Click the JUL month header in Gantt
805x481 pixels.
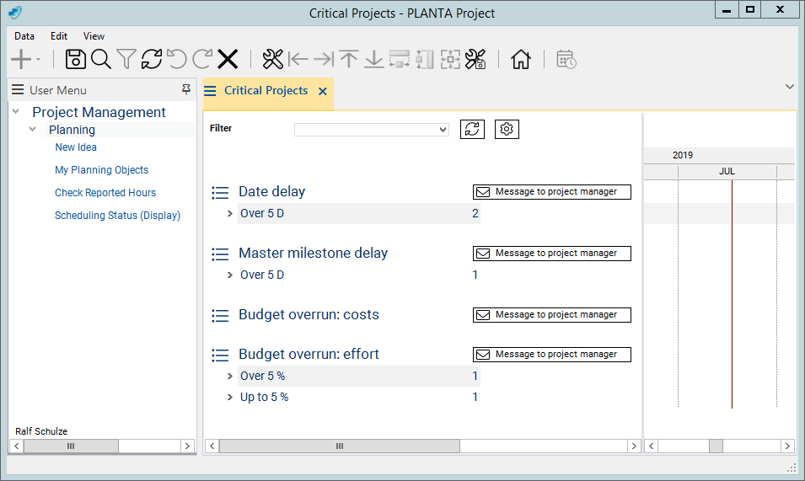click(727, 171)
